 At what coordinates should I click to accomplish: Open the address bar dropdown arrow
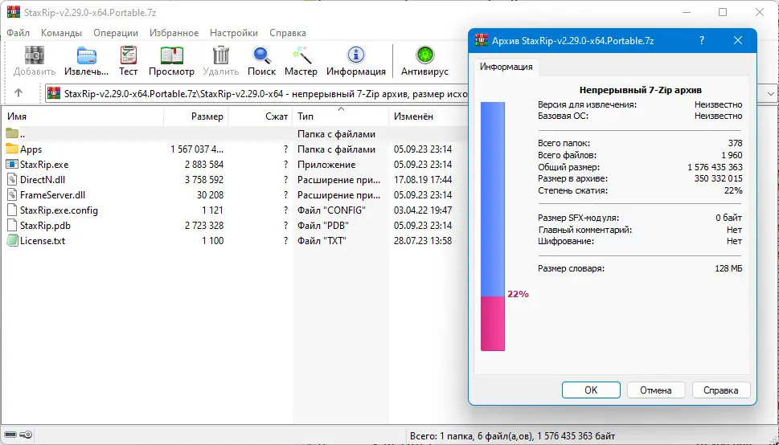770,93
